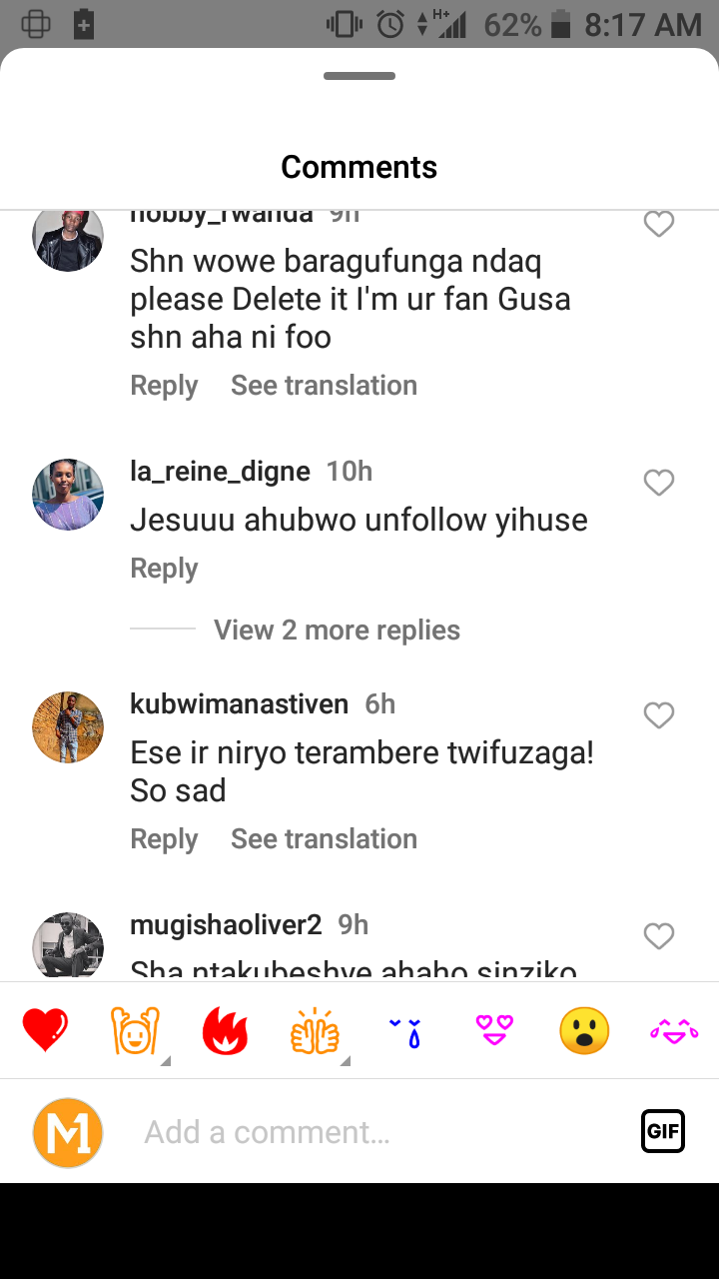This screenshot has height=1279, width=719.
Task: Insert the laughing tears emoji
Action: pos(674,1030)
